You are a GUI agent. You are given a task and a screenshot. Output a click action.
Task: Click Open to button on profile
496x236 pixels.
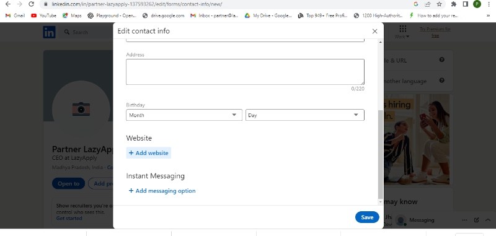pos(69,183)
